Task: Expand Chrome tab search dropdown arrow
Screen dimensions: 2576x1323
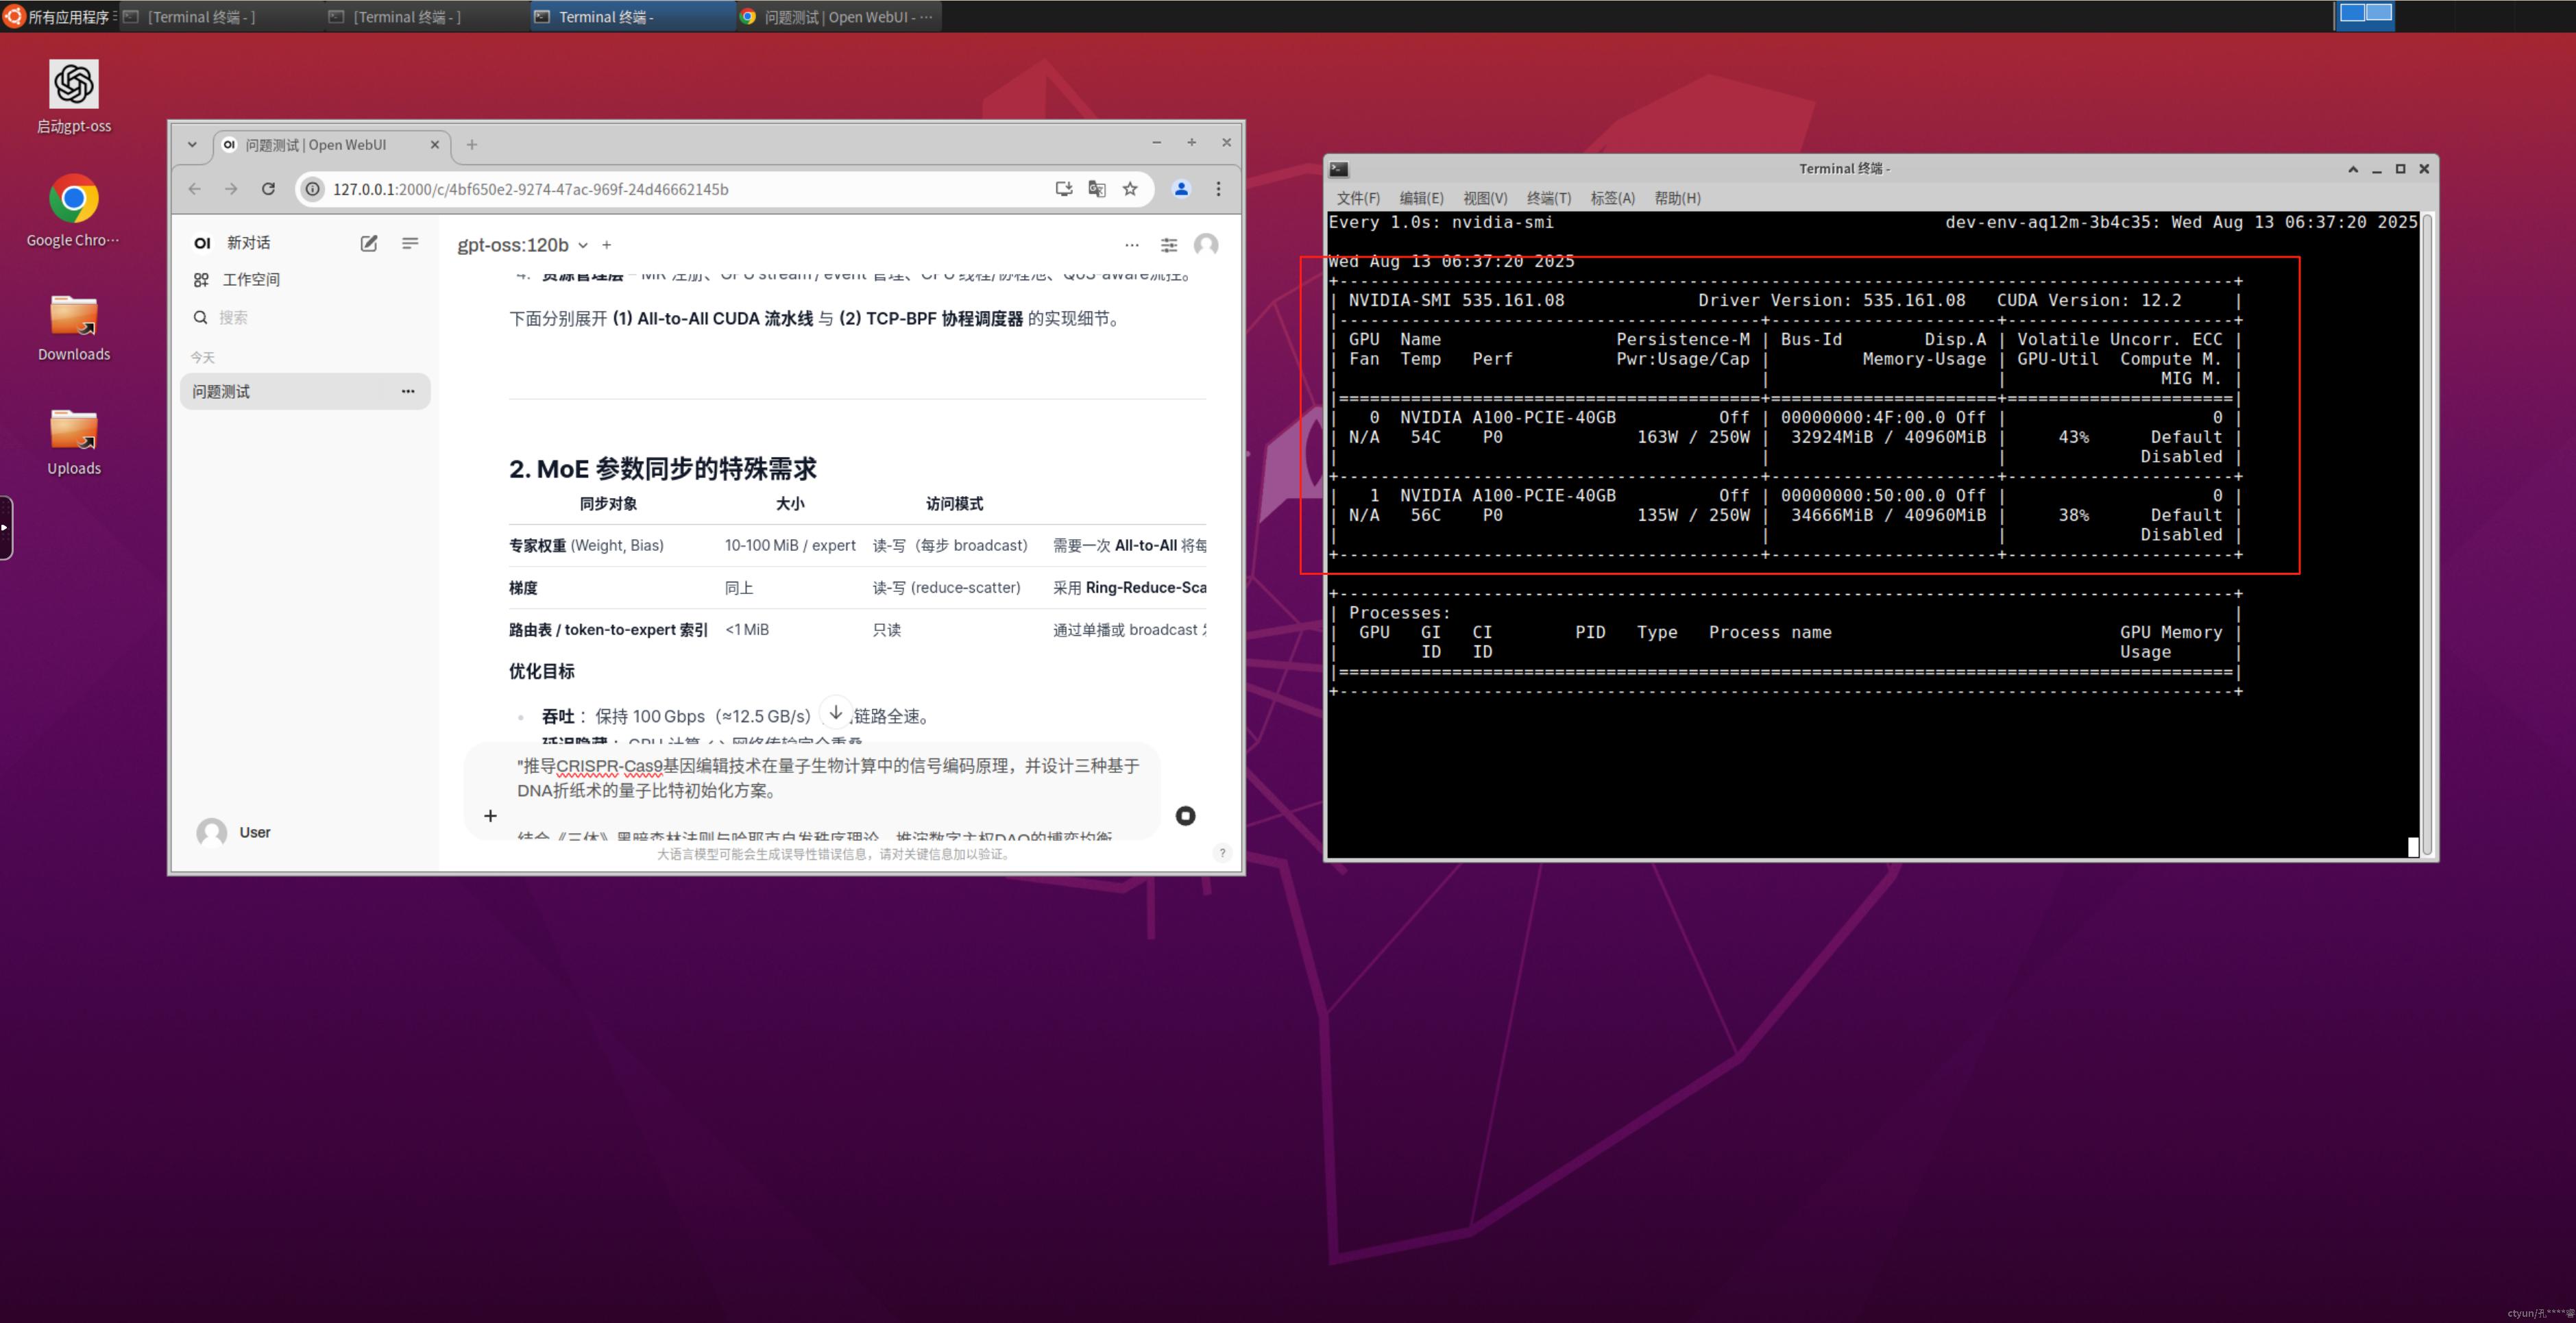Action: [192, 145]
